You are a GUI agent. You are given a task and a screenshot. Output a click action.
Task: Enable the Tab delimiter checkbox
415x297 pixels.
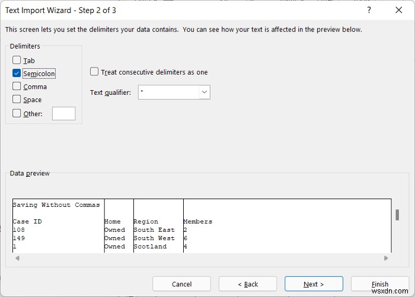[17, 60]
